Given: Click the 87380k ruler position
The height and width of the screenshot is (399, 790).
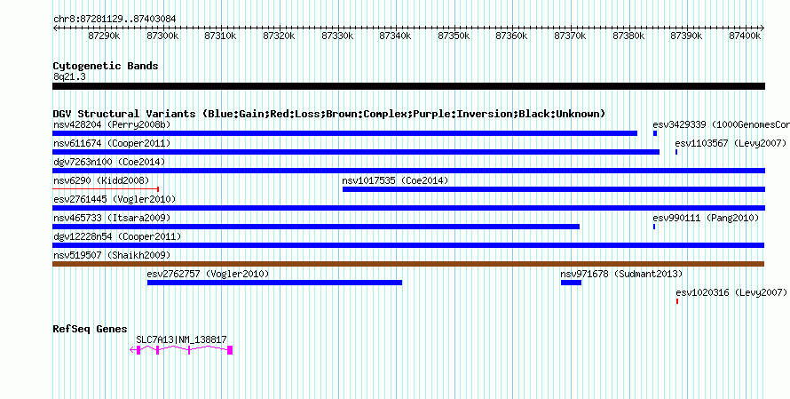Looking at the screenshot, I should tap(628, 36).
